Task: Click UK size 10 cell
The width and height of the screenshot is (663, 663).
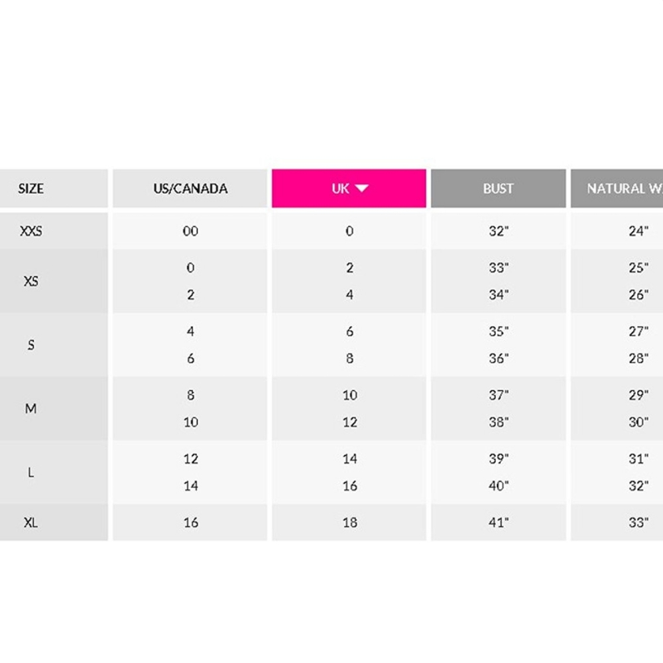Action: [349, 395]
